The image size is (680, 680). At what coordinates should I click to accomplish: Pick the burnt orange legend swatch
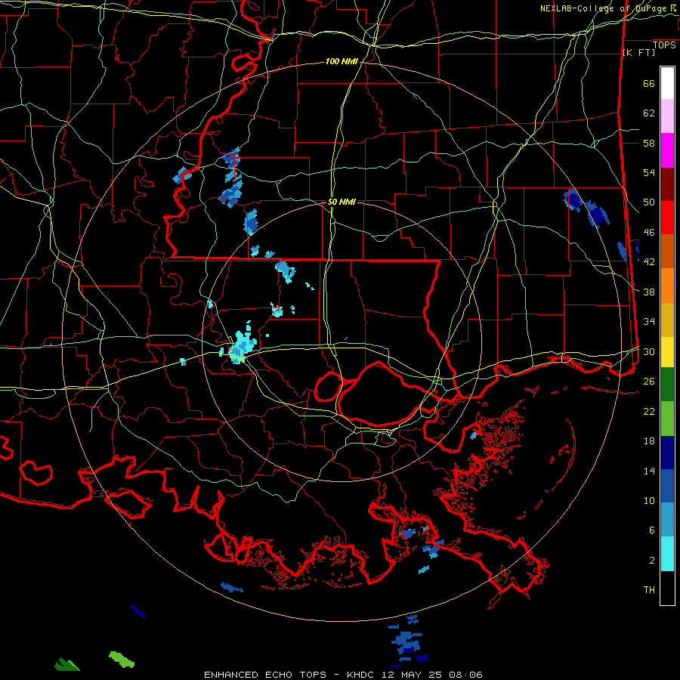[x=667, y=251]
